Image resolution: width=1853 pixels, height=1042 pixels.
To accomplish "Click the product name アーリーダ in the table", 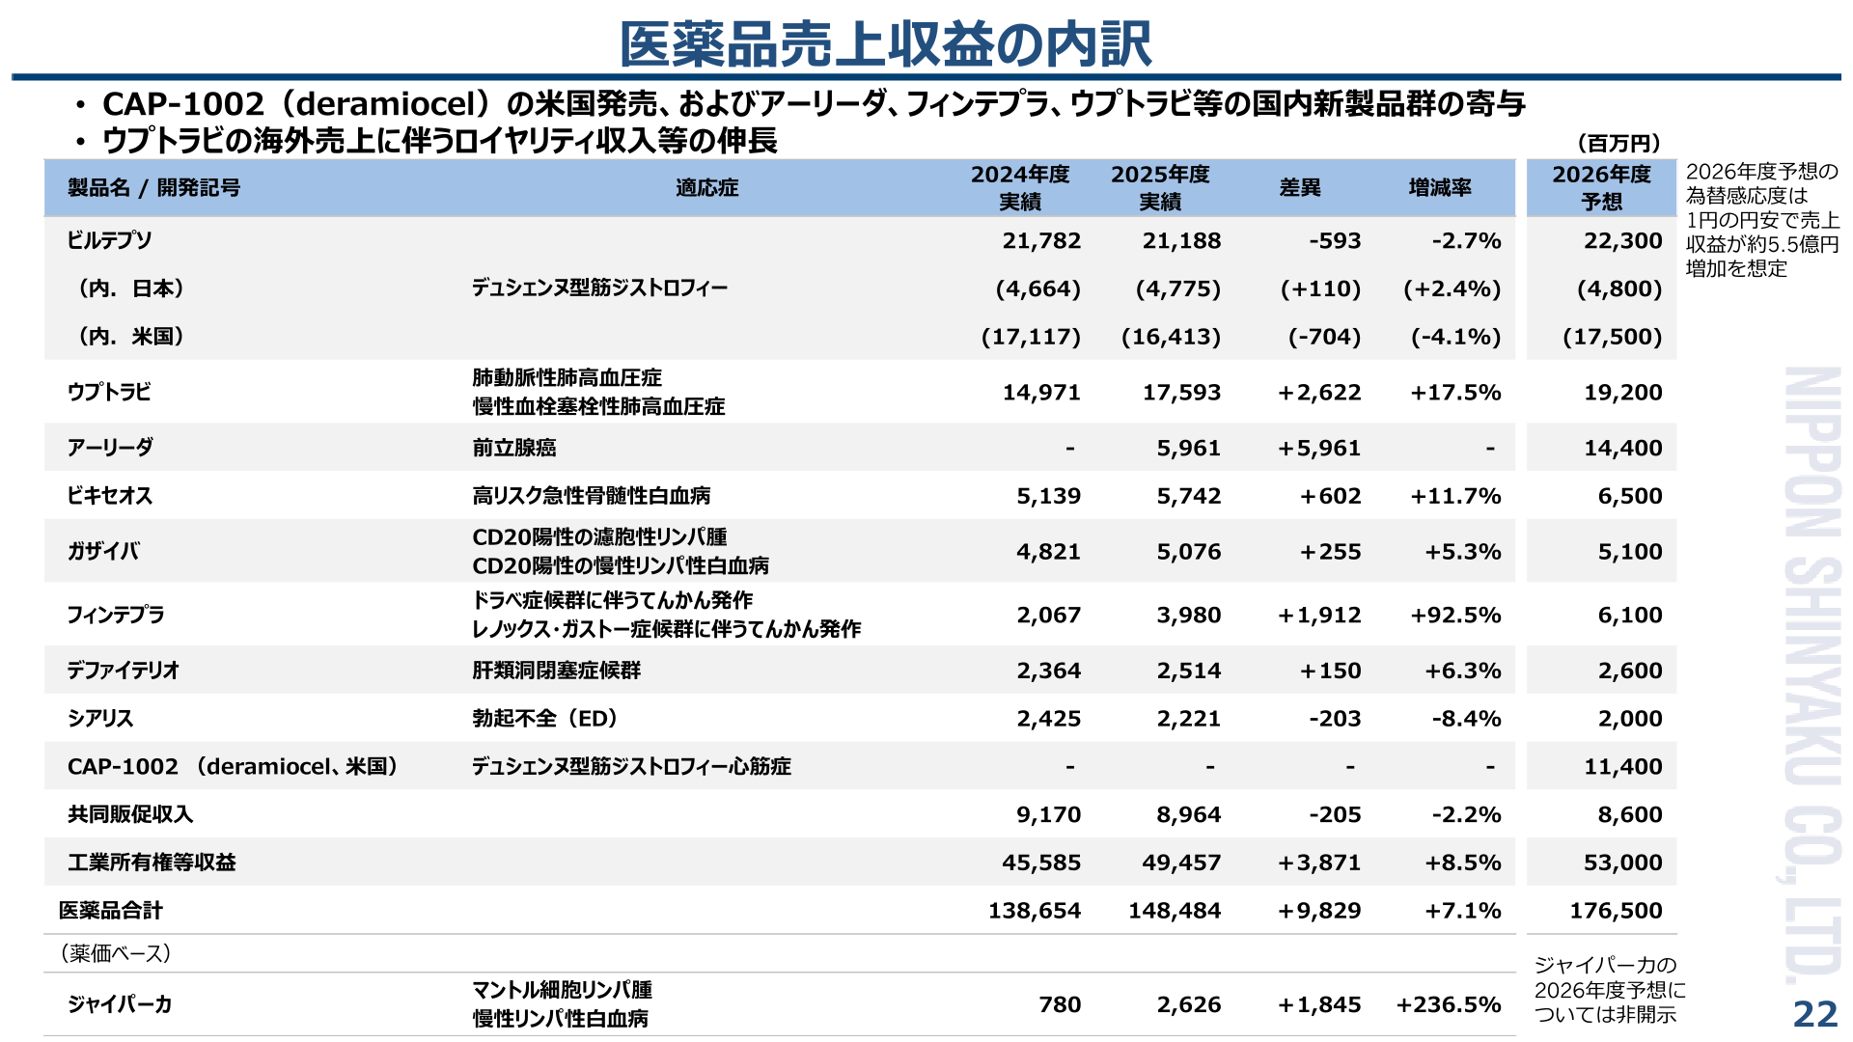I will tap(110, 448).
